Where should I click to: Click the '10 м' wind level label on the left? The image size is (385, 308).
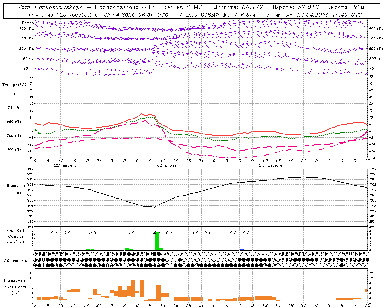click(29, 69)
